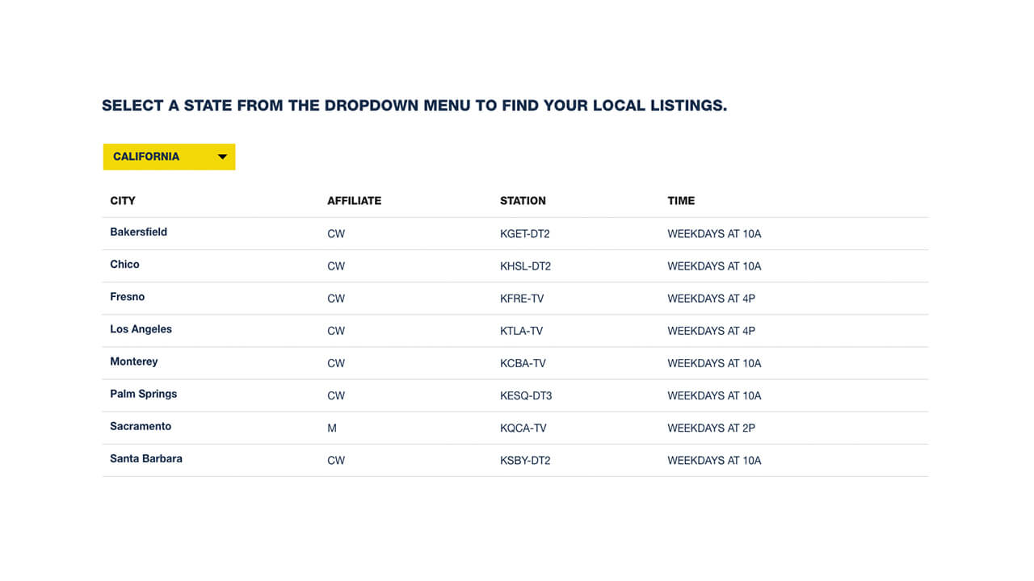
Task: Select the Los Angeles city cell
Action: (x=141, y=329)
